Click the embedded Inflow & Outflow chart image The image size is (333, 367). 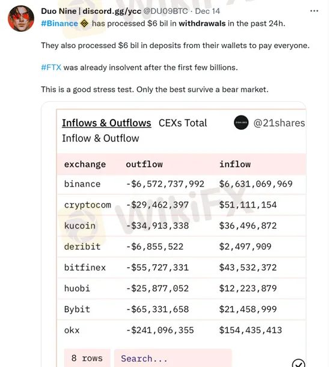tap(174, 234)
